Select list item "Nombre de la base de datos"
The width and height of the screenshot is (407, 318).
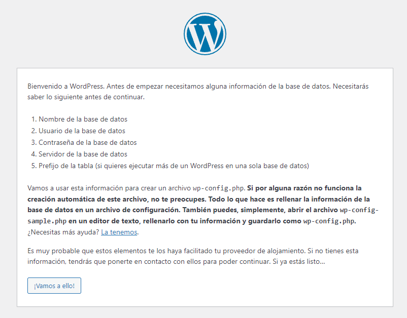(83, 119)
